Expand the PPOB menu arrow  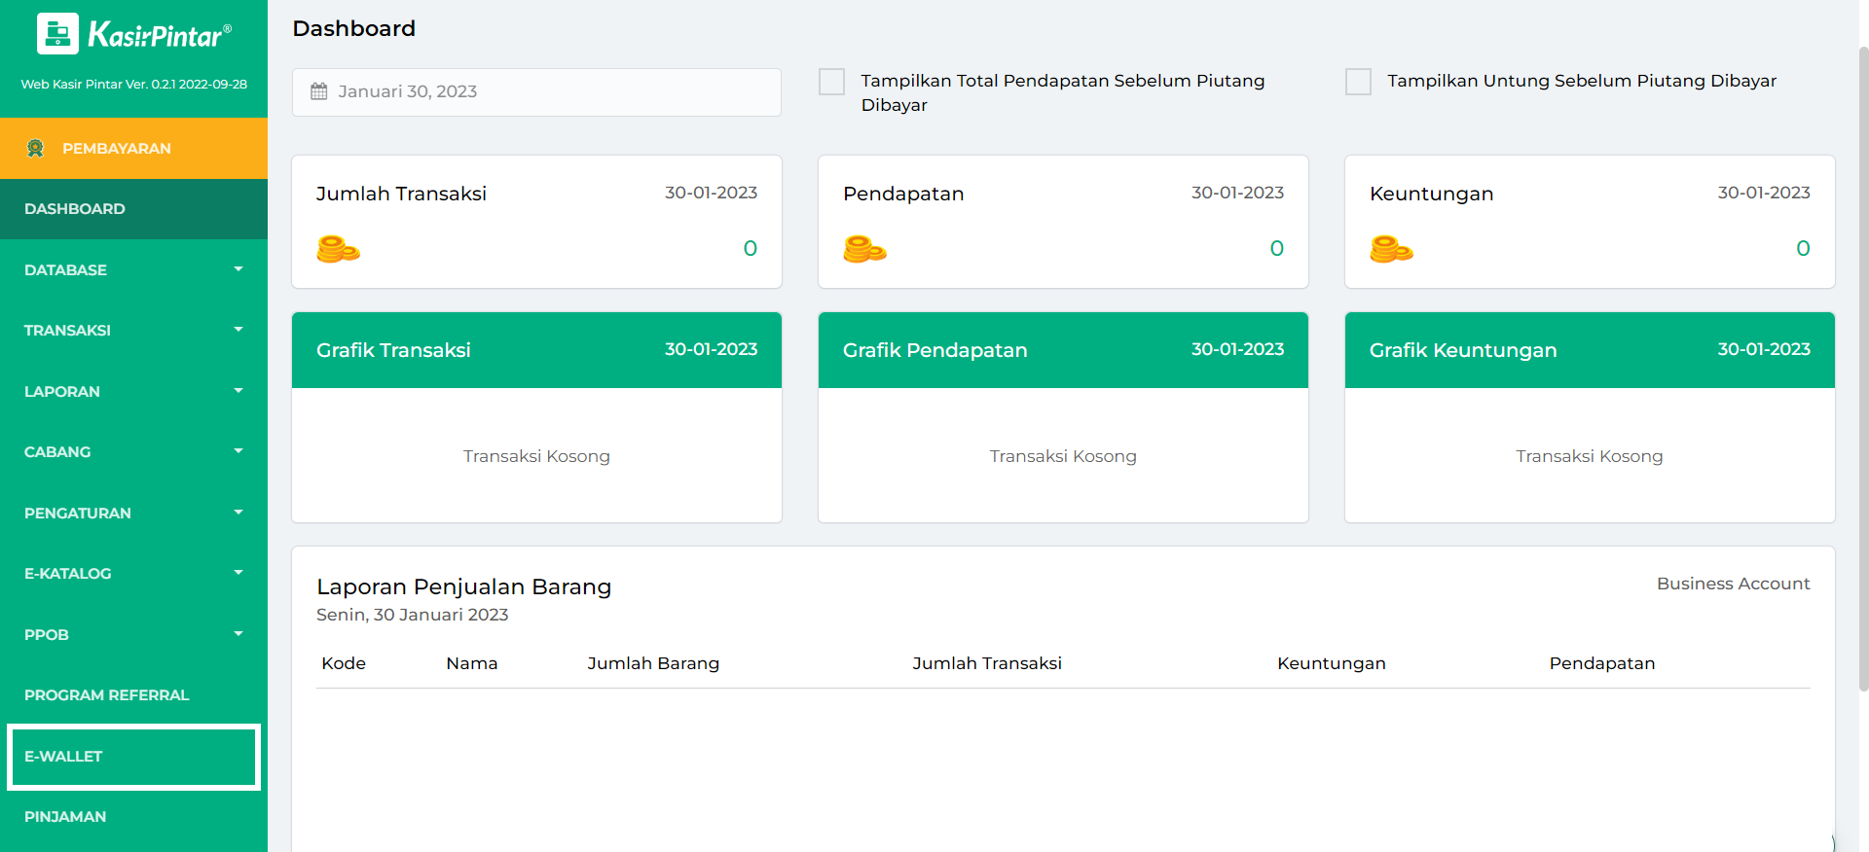pyautogui.click(x=238, y=634)
